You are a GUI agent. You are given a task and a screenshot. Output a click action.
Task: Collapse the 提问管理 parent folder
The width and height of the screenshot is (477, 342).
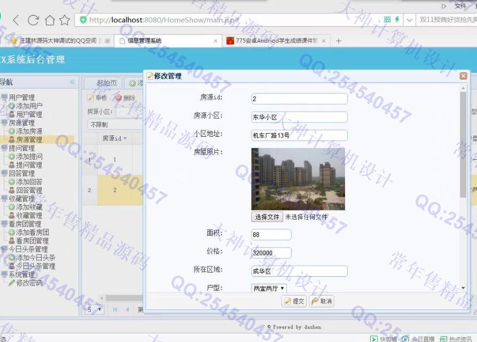[x=18, y=148]
